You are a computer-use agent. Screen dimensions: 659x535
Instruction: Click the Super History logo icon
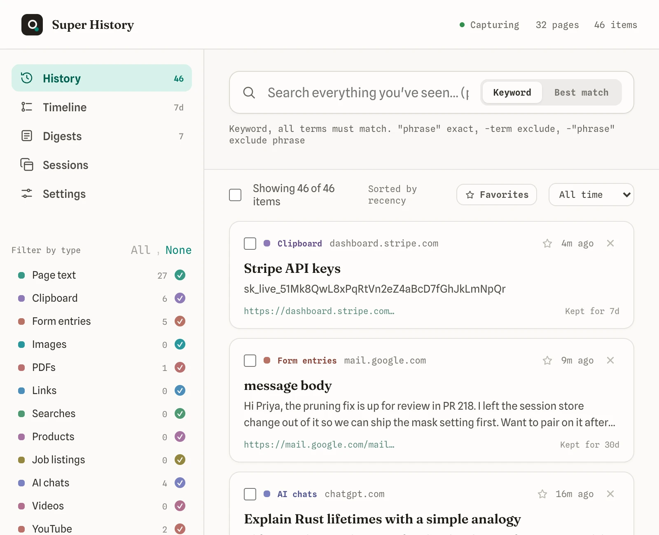pyautogui.click(x=32, y=25)
